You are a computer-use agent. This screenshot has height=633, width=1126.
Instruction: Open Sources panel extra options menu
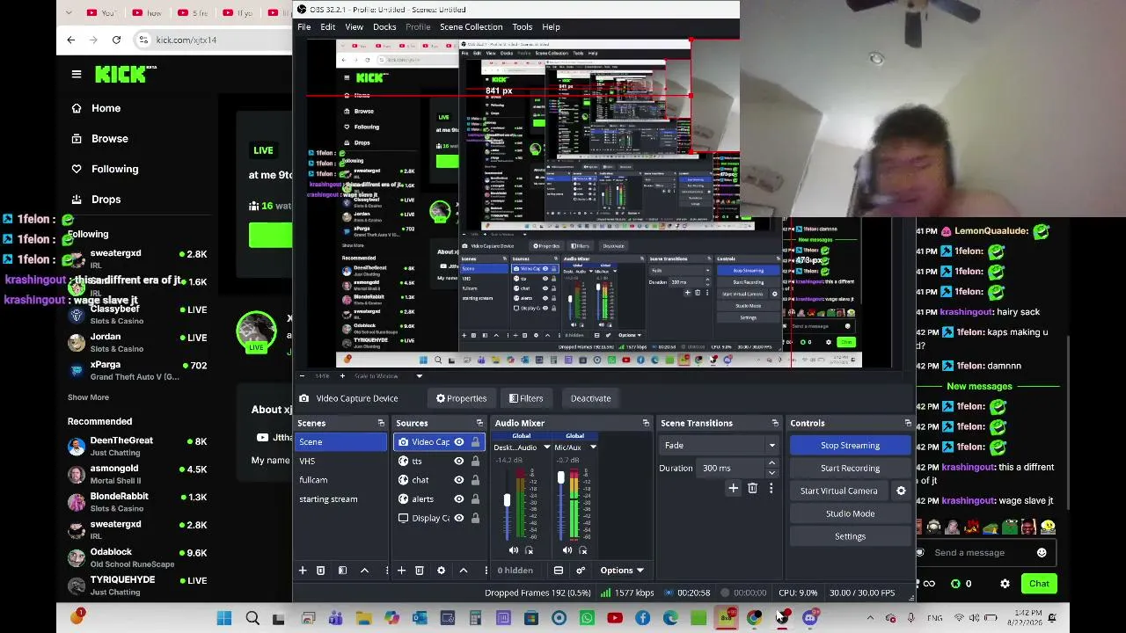[486, 571]
